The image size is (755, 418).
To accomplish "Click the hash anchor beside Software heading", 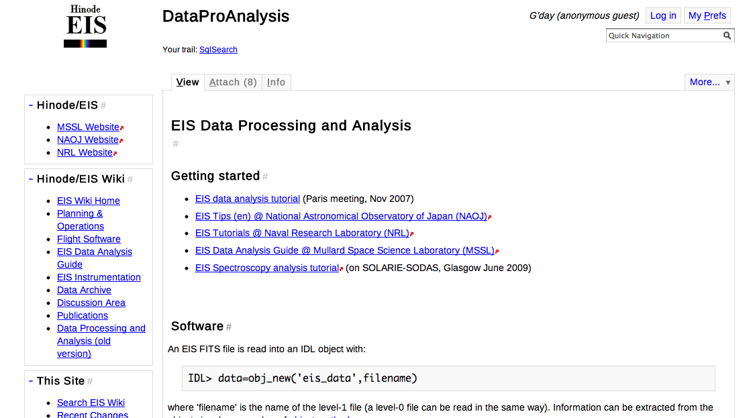I will (x=229, y=327).
